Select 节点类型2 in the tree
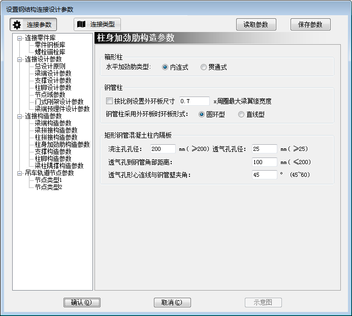352x316 pixels. tap(48, 187)
